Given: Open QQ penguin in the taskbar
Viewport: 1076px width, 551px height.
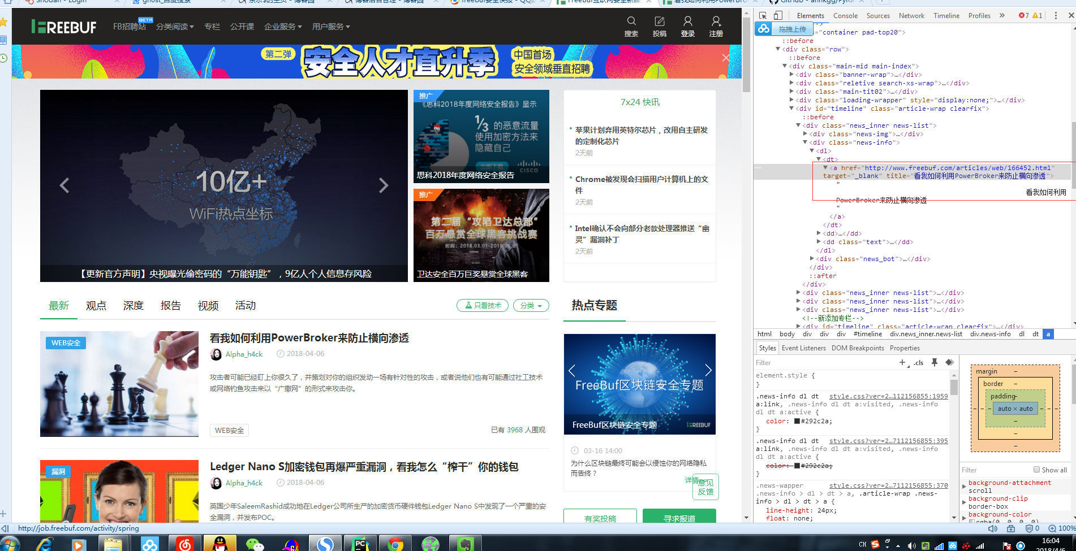Looking at the screenshot, I should coord(219,544).
